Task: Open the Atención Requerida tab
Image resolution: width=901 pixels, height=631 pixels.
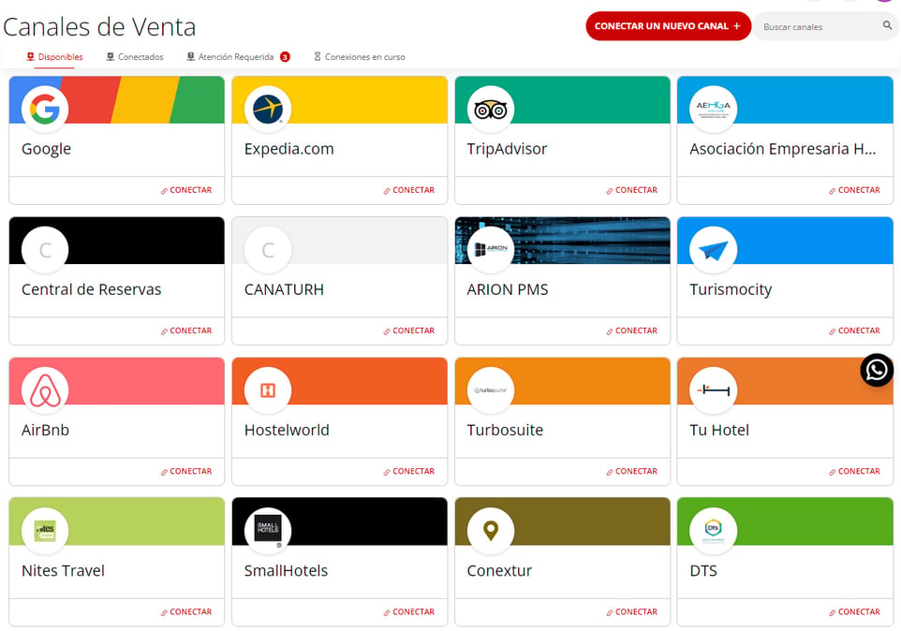Action: click(238, 57)
